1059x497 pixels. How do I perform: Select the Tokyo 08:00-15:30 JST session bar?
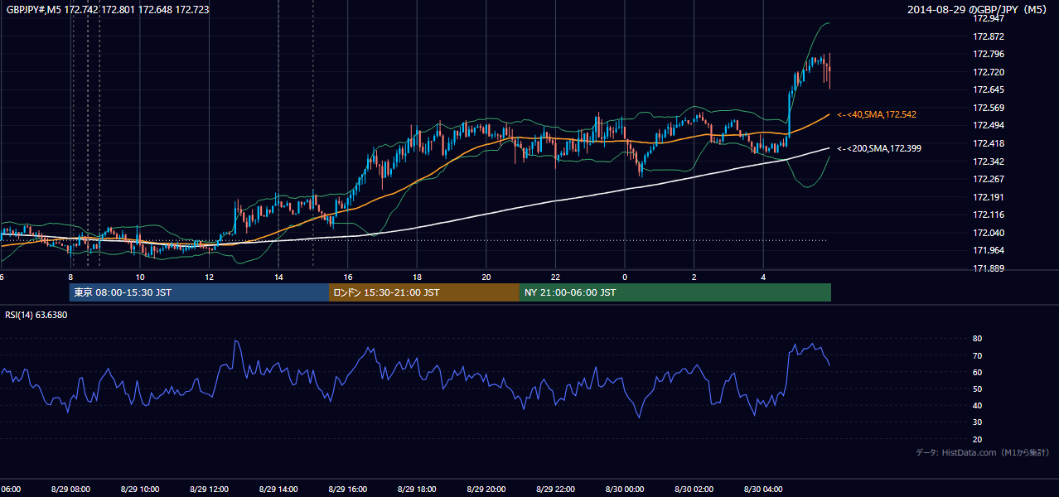pyautogui.click(x=199, y=292)
